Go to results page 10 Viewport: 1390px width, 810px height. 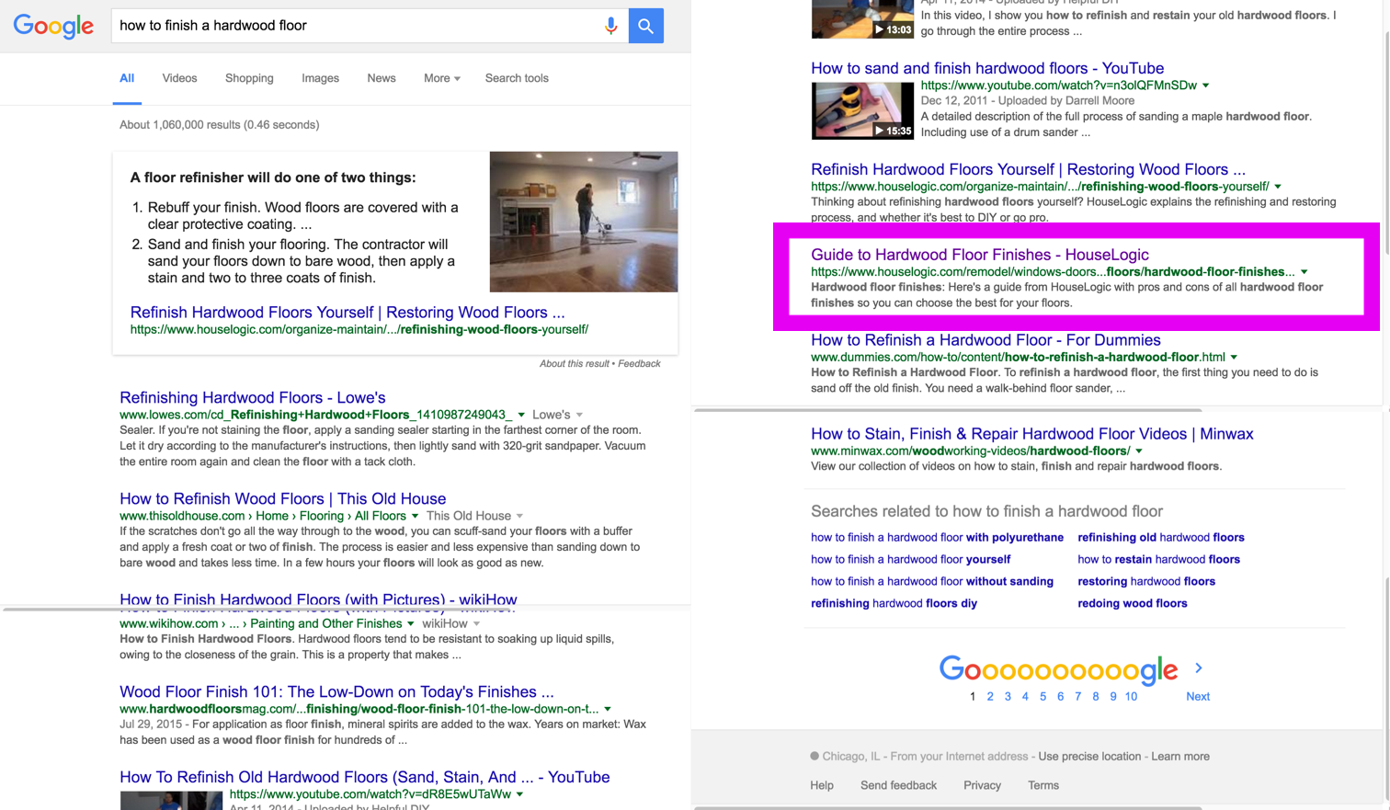(1131, 697)
